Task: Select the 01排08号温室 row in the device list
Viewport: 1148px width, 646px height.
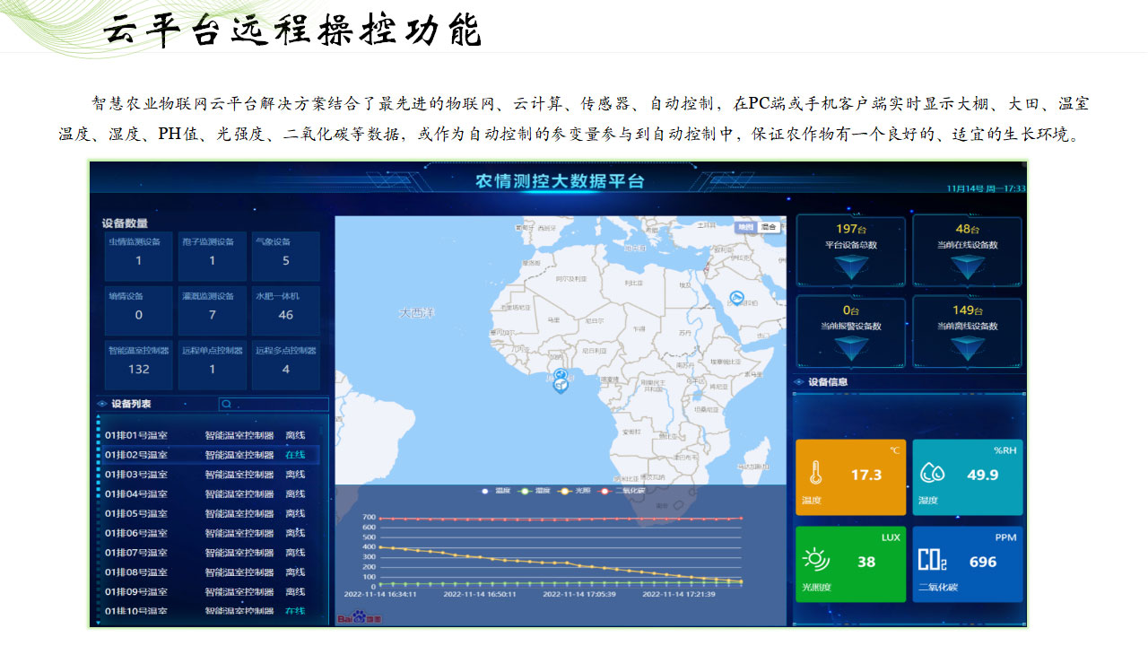Action: point(211,572)
